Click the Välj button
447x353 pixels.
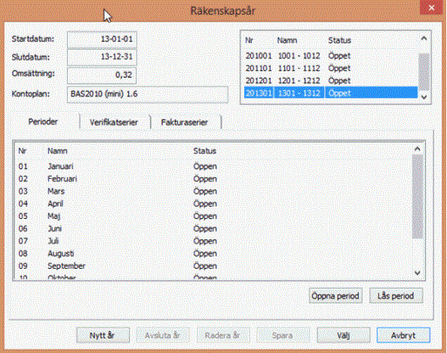point(344,335)
